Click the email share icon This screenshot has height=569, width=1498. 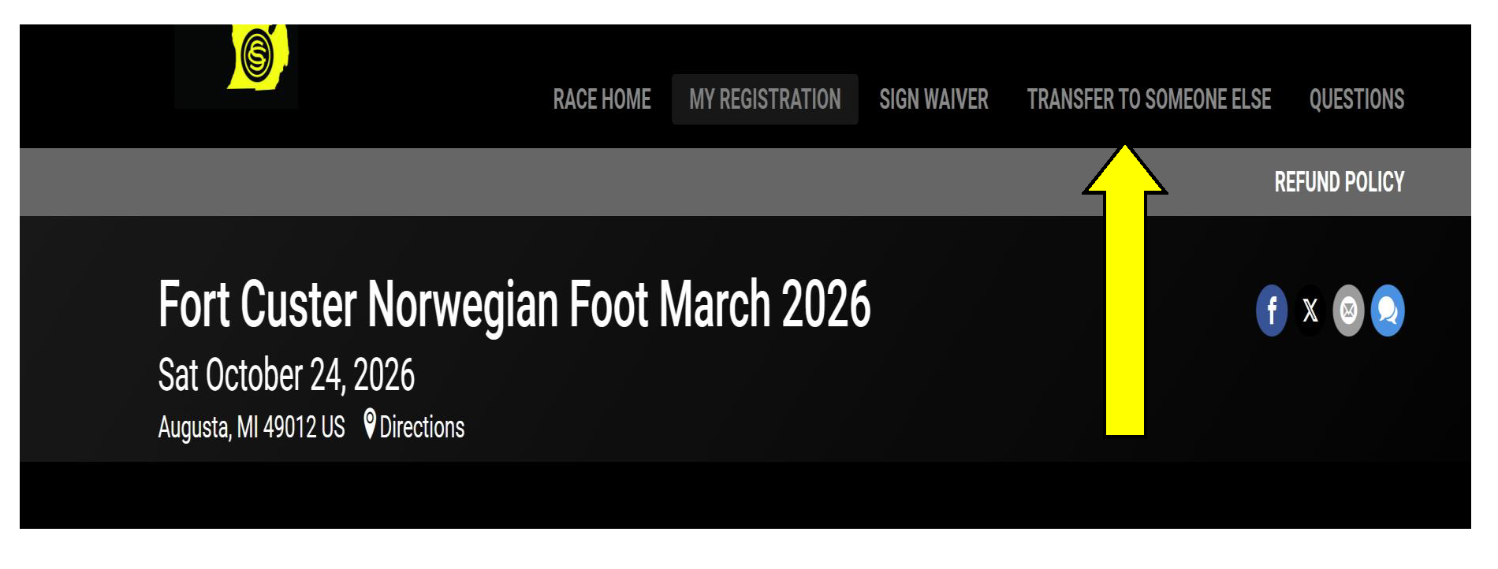pyautogui.click(x=1348, y=311)
